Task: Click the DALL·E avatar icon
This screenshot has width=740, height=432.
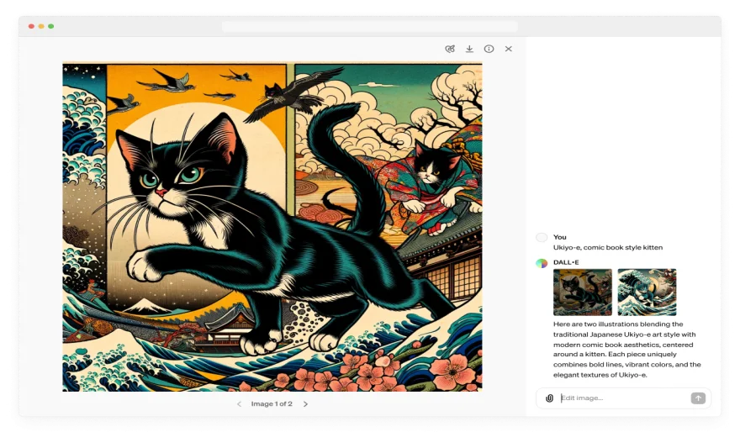Action: click(x=542, y=263)
